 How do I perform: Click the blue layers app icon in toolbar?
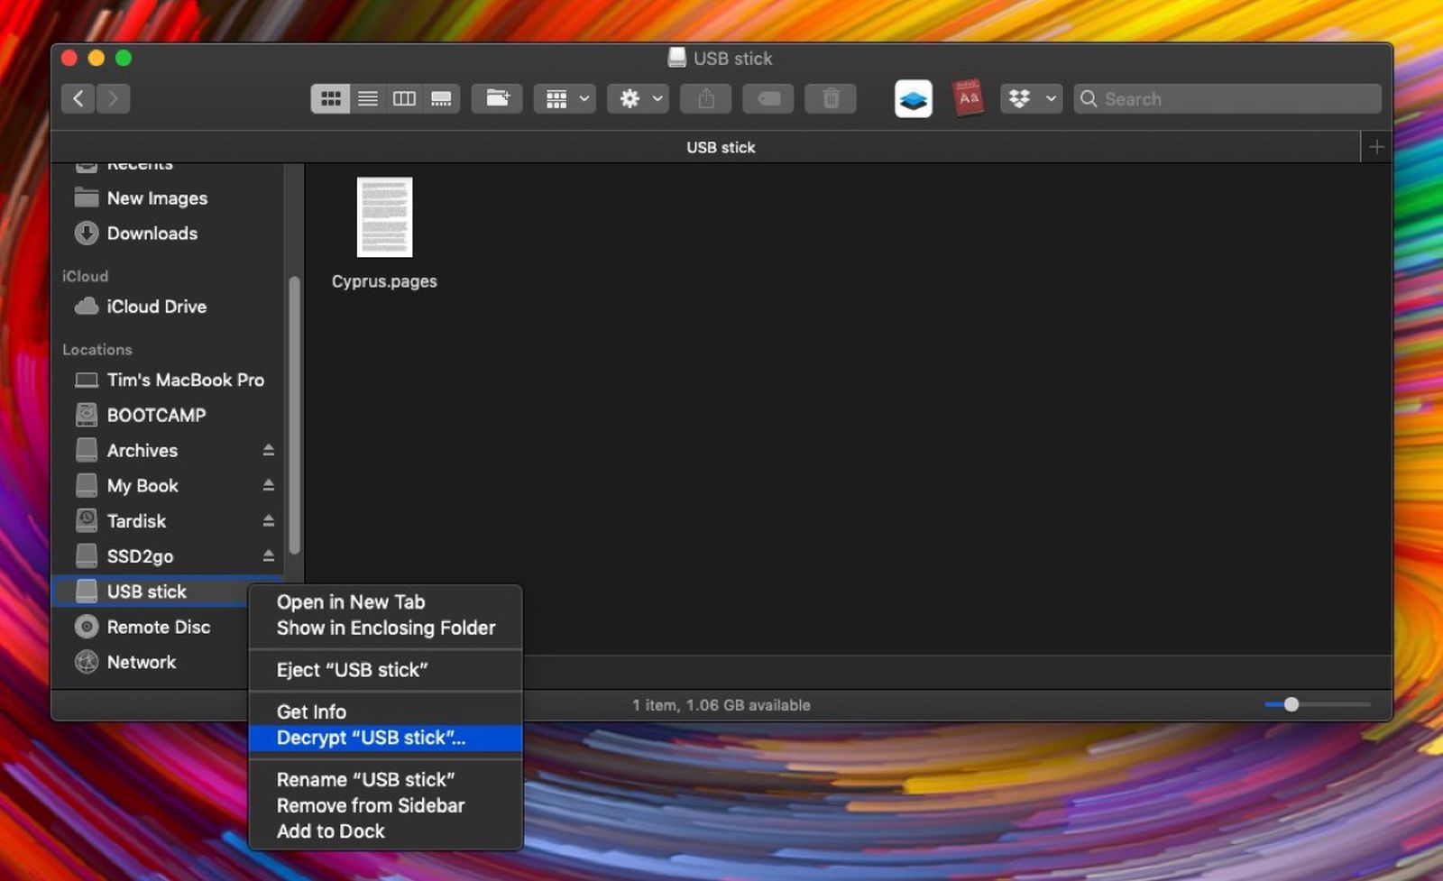point(912,98)
